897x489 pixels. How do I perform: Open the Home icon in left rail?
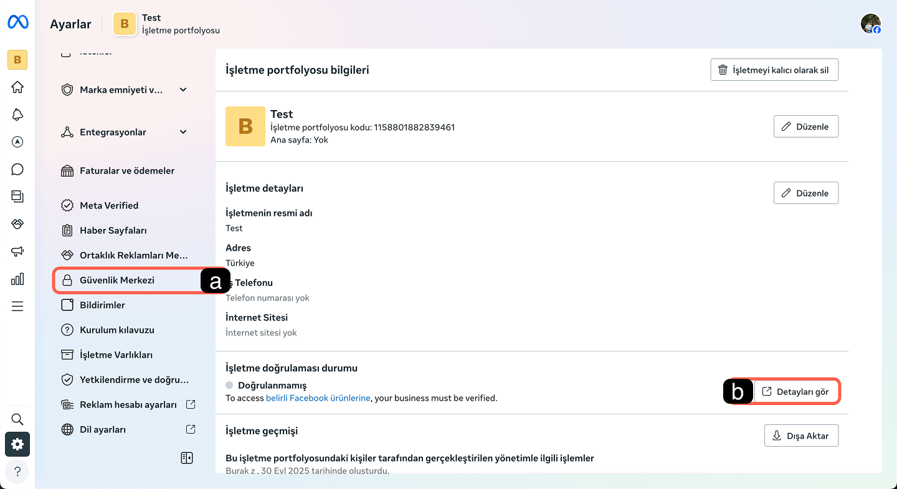click(17, 86)
